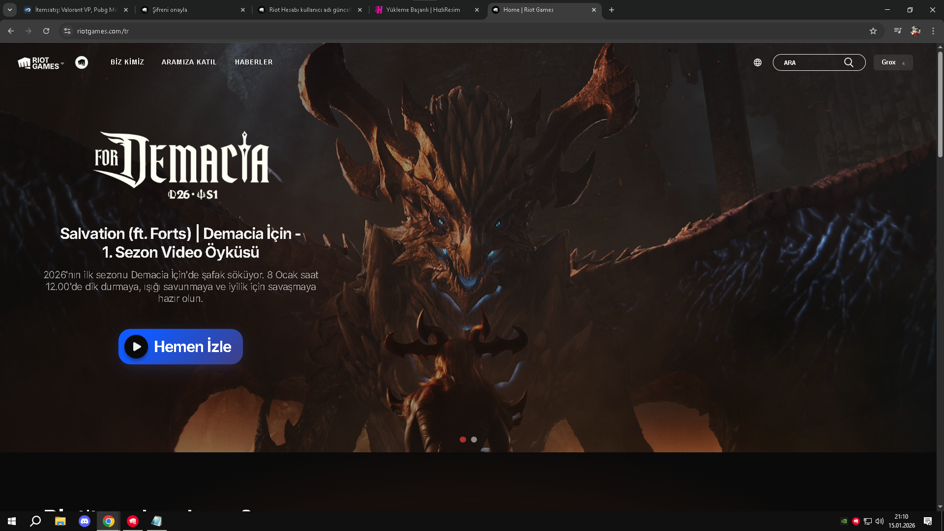The image size is (944, 531).
Task: Select the first carousel slide dot
Action: tap(463, 440)
